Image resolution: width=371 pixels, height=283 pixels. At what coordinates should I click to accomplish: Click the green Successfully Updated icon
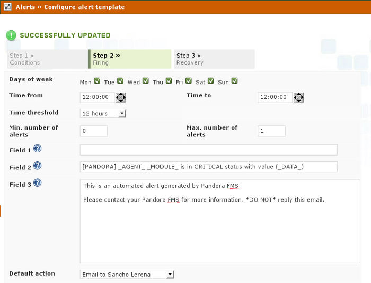[x=11, y=35]
